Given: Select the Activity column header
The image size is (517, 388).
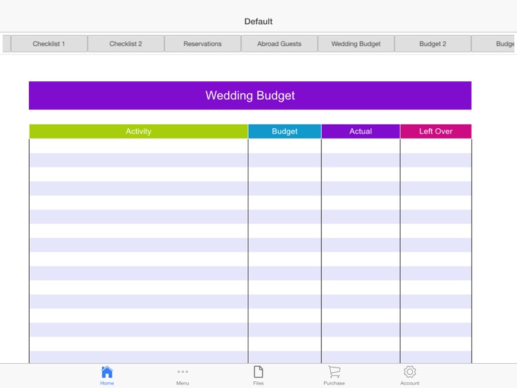Looking at the screenshot, I should click(x=139, y=131).
